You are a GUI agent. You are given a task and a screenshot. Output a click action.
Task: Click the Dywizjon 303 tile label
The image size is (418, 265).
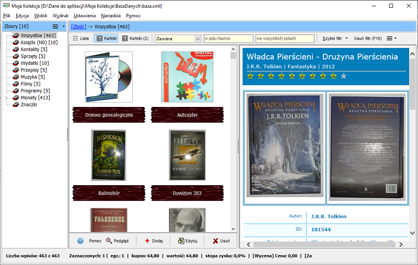[x=187, y=193]
